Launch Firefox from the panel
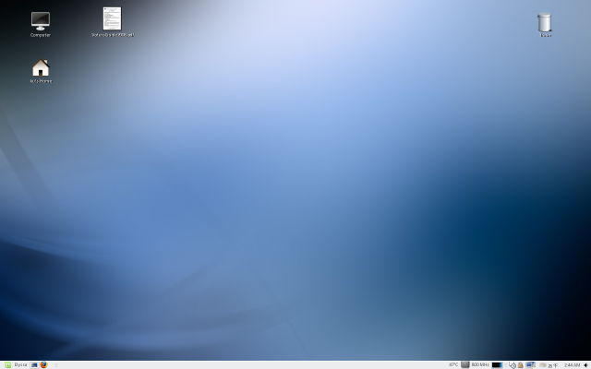 click(43, 365)
